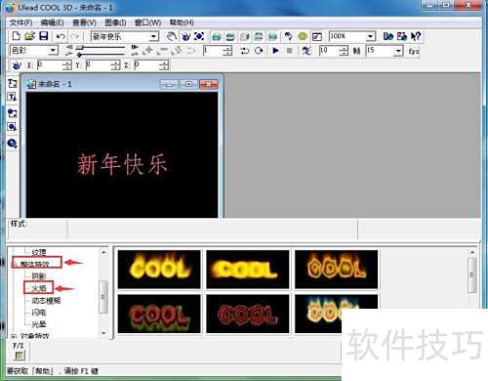Viewport: 488px width, 381px height.
Task: Toggle the front bevel face icon
Action: tap(230, 36)
